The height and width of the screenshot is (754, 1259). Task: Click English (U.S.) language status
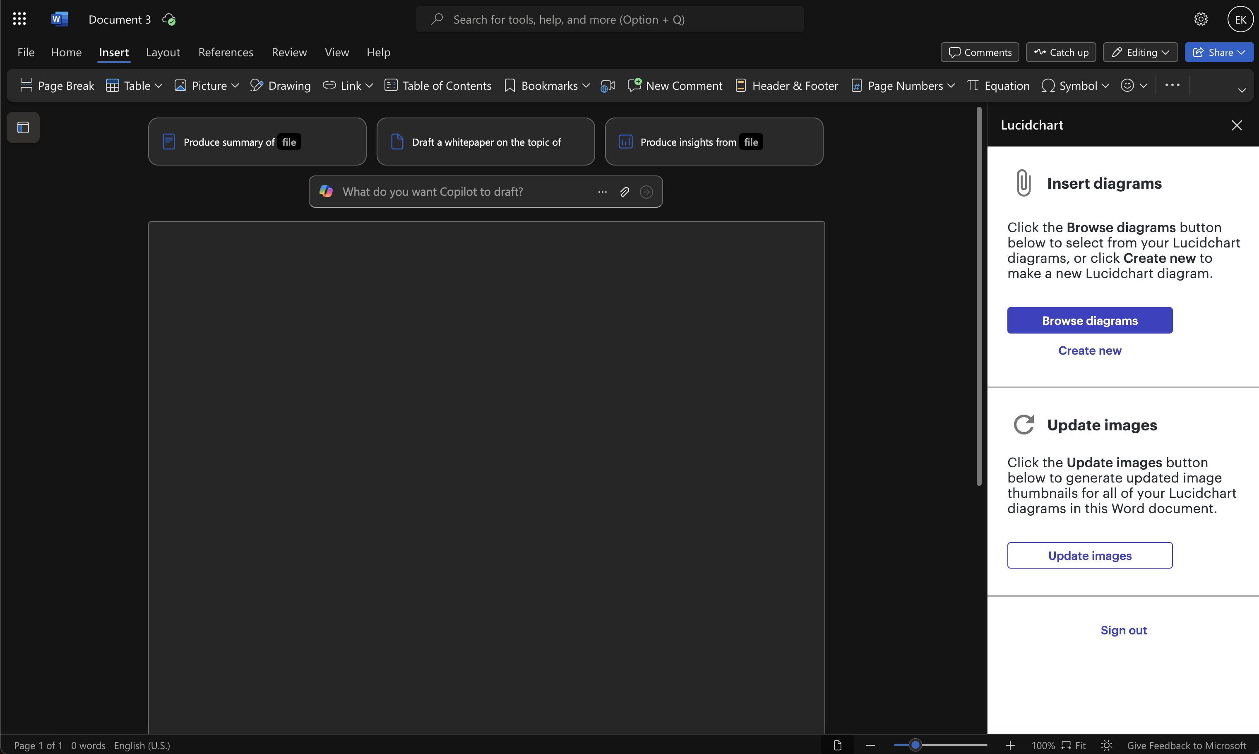(x=142, y=745)
